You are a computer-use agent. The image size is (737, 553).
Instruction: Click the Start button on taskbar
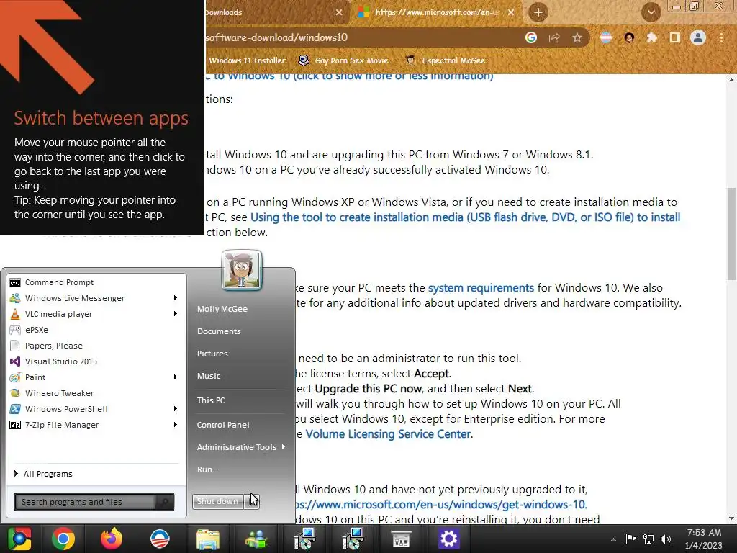[x=19, y=539]
